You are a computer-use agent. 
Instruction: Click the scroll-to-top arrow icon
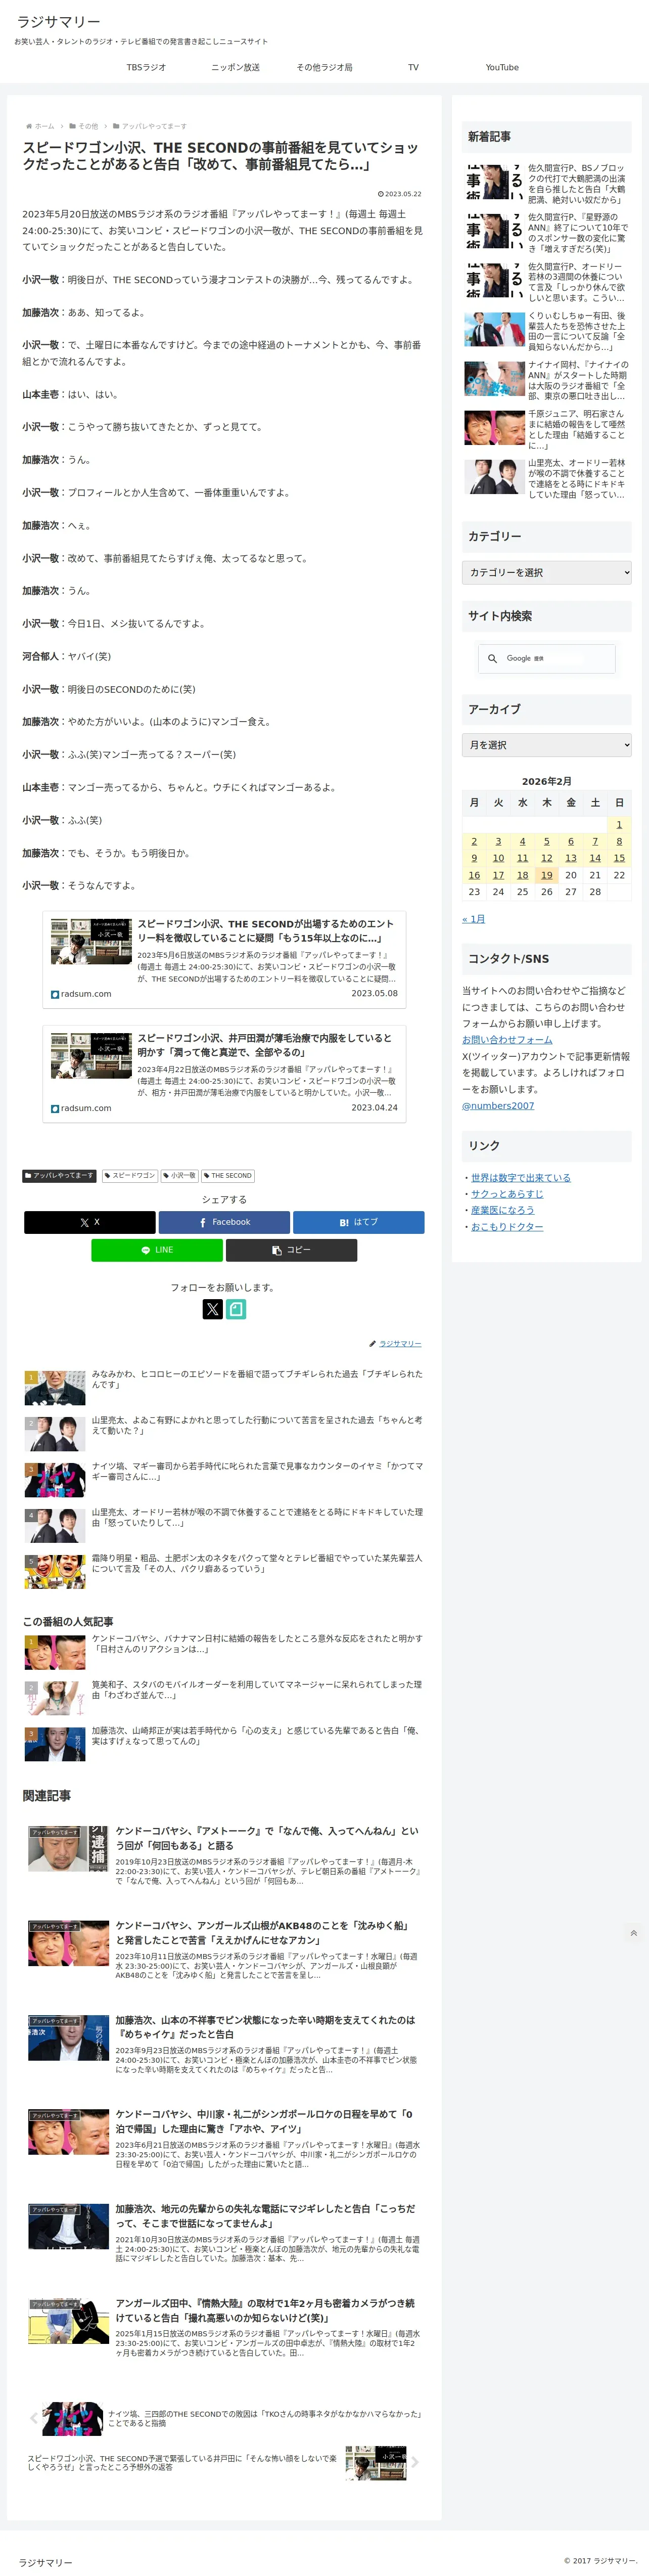tap(633, 1933)
